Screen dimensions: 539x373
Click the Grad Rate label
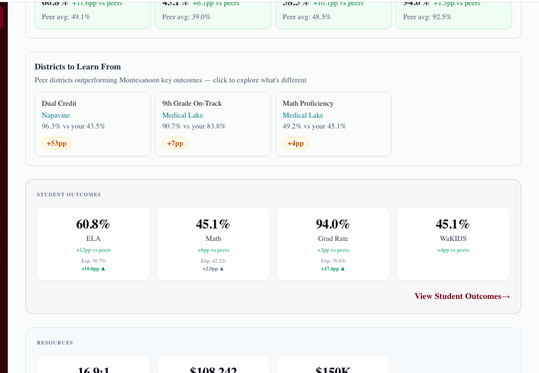point(333,238)
